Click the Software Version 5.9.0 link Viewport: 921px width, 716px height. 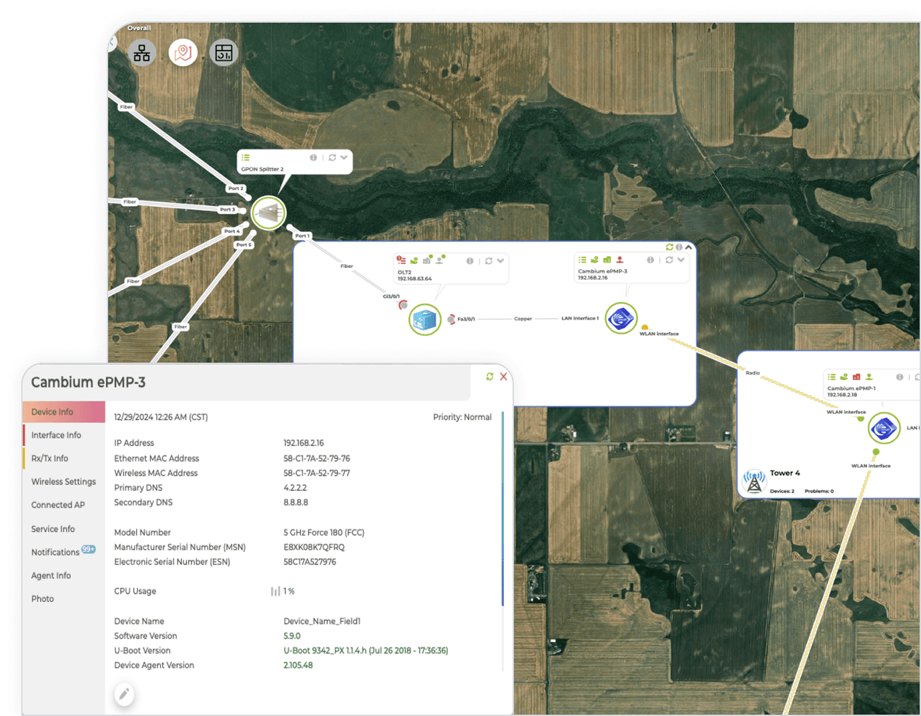[292, 636]
